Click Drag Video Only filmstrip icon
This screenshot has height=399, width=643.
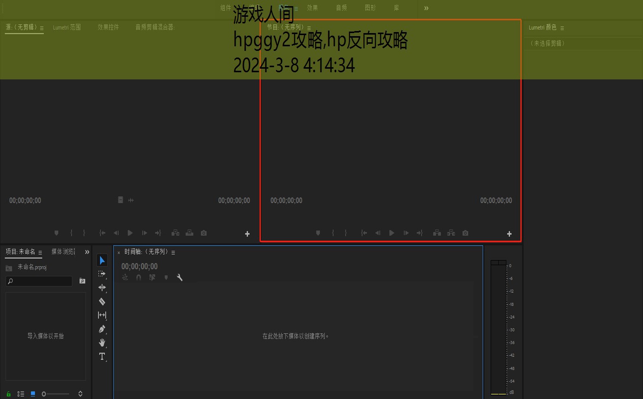[x=121, y=200]
